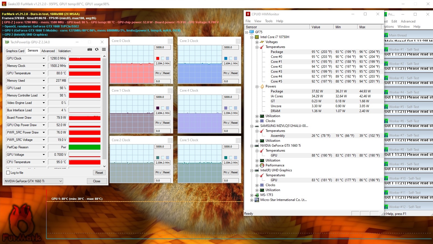Image resolution: width=433 pixels, height=244 pixels.
Task: Switch to the Validation tab in GPU-Z
Action: [64, 51]
